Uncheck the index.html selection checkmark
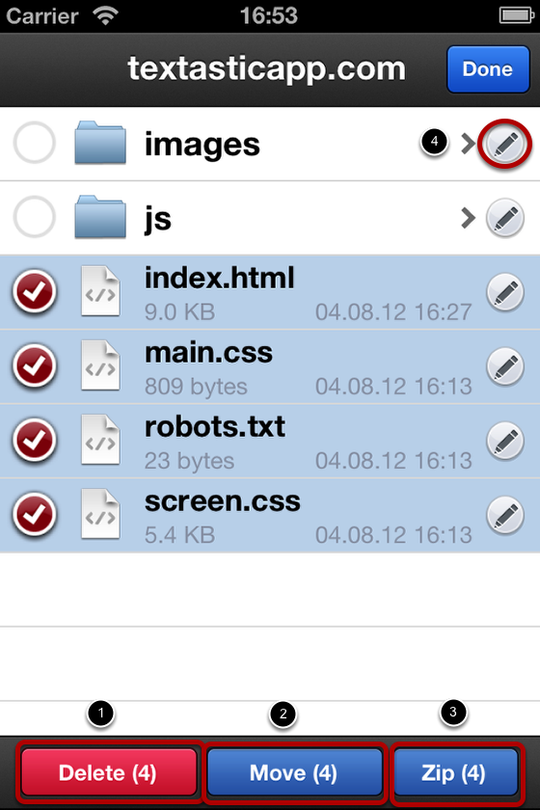Image resolution: width=540 pixels, height=810 pixels. coord(34,292)
